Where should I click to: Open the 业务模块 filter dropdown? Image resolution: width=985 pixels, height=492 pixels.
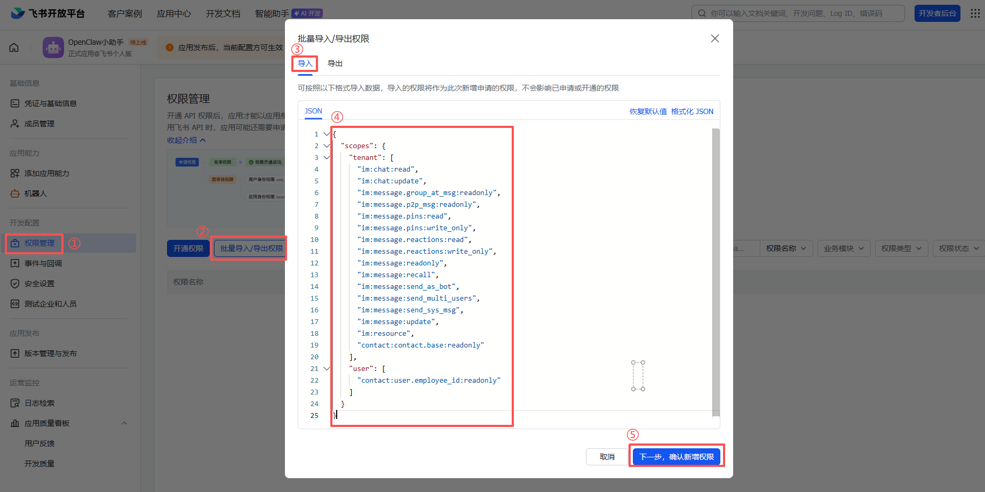[x=844, y=248]
